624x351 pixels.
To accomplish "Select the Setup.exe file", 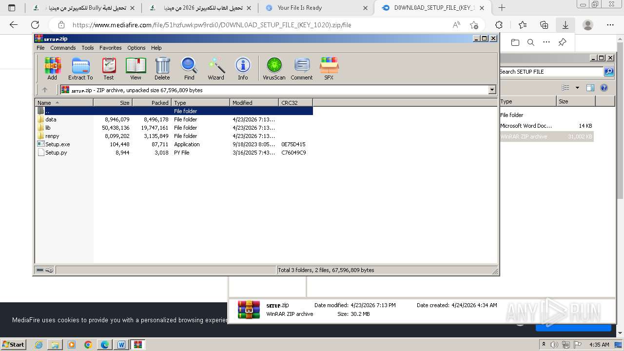I will point(174,144).
